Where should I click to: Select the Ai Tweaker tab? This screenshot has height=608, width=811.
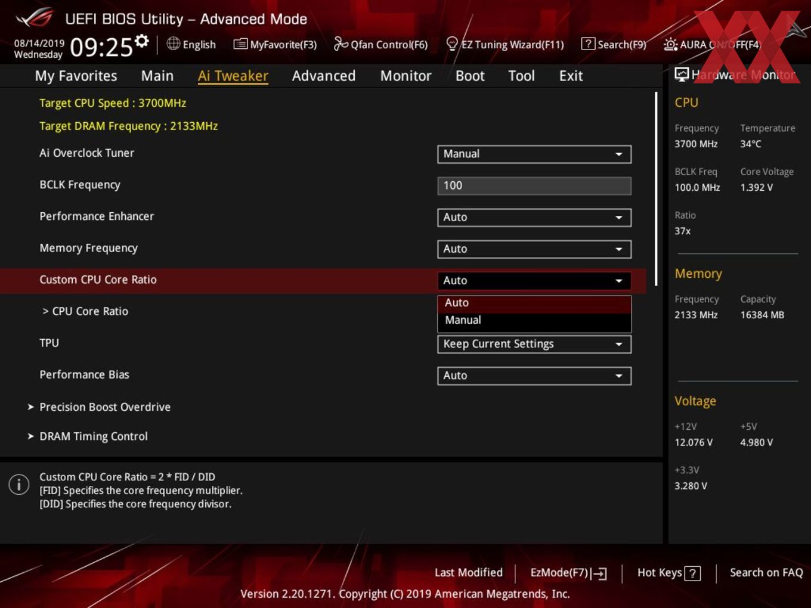pyautogui.click(x=233, y=76)
